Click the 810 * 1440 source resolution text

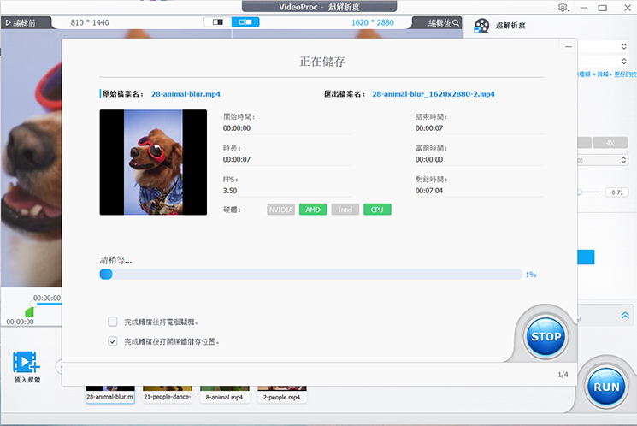pyautogui.click(x=90, y=23)
